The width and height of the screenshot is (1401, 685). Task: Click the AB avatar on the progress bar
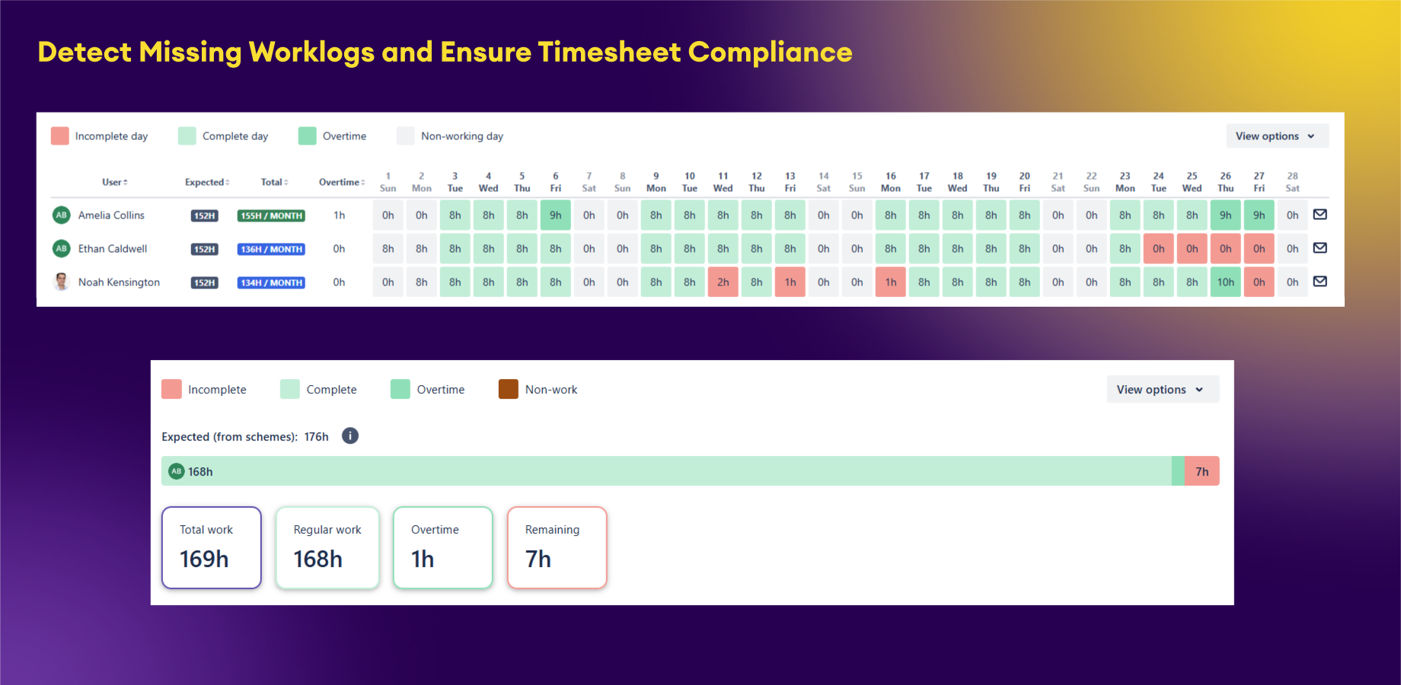click(176, 471)
